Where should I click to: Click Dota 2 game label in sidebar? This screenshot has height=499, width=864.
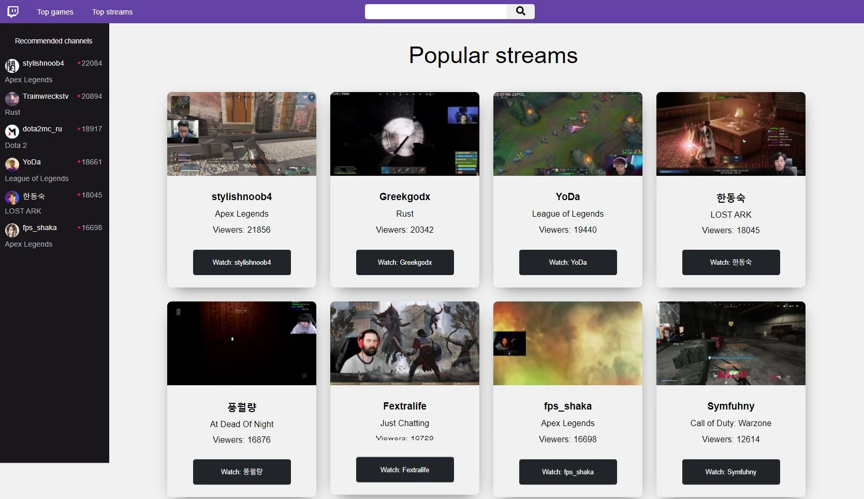(16, 145)
